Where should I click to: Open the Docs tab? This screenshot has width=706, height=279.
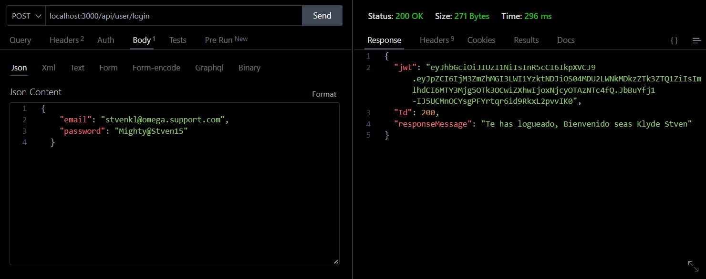click(566, 40)
